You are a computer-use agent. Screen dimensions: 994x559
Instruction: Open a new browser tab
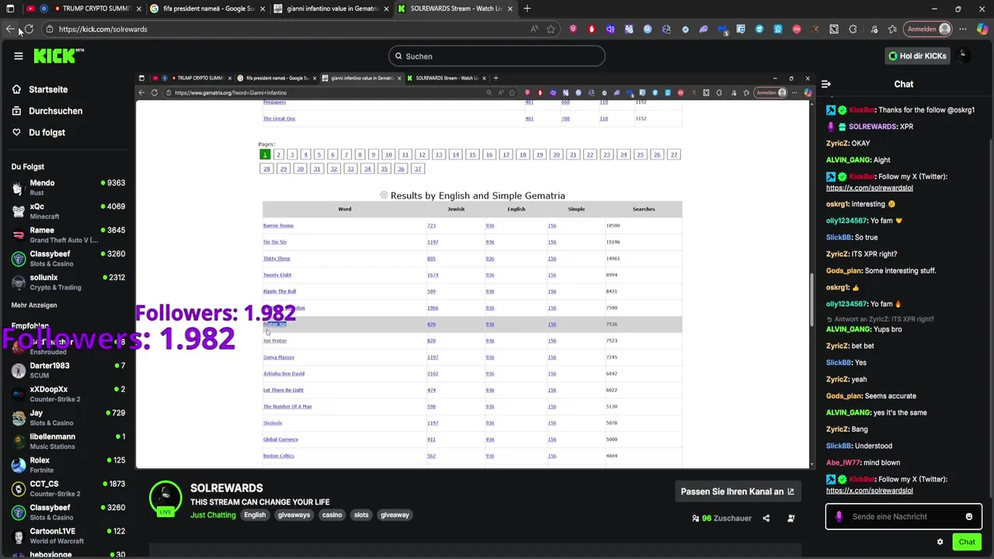(x=527, y=9)
